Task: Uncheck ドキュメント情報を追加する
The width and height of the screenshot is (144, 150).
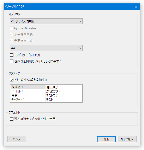Action: click(x=12, y=80)
